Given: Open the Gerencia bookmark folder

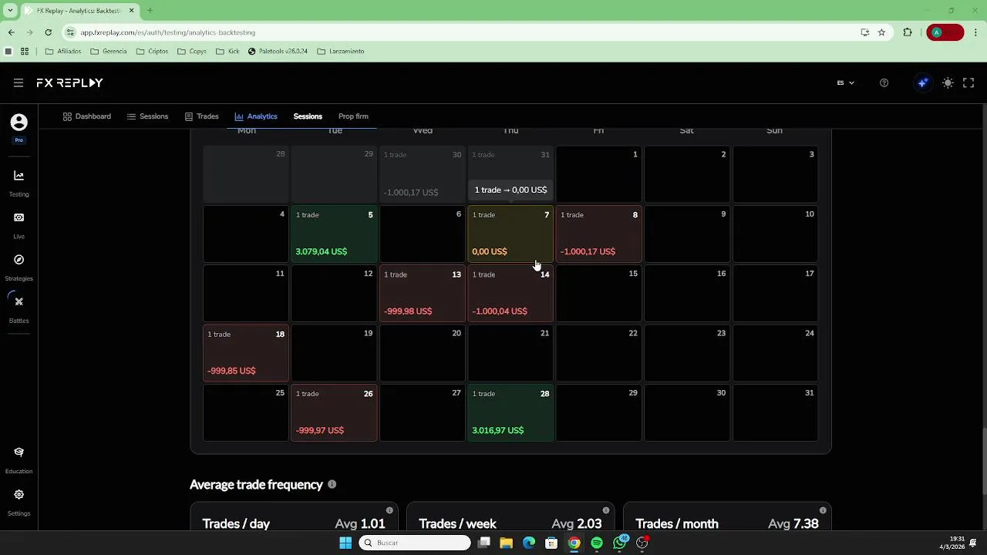Looking at the screenshot, I should tap(109, 52).
